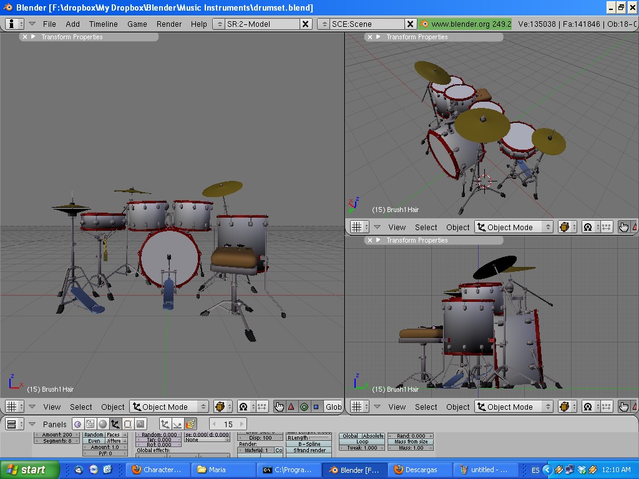Screen dimensions: 639x479
Task: Click the yellow Particle buttons icon
Action: click(x=191, y=425)
